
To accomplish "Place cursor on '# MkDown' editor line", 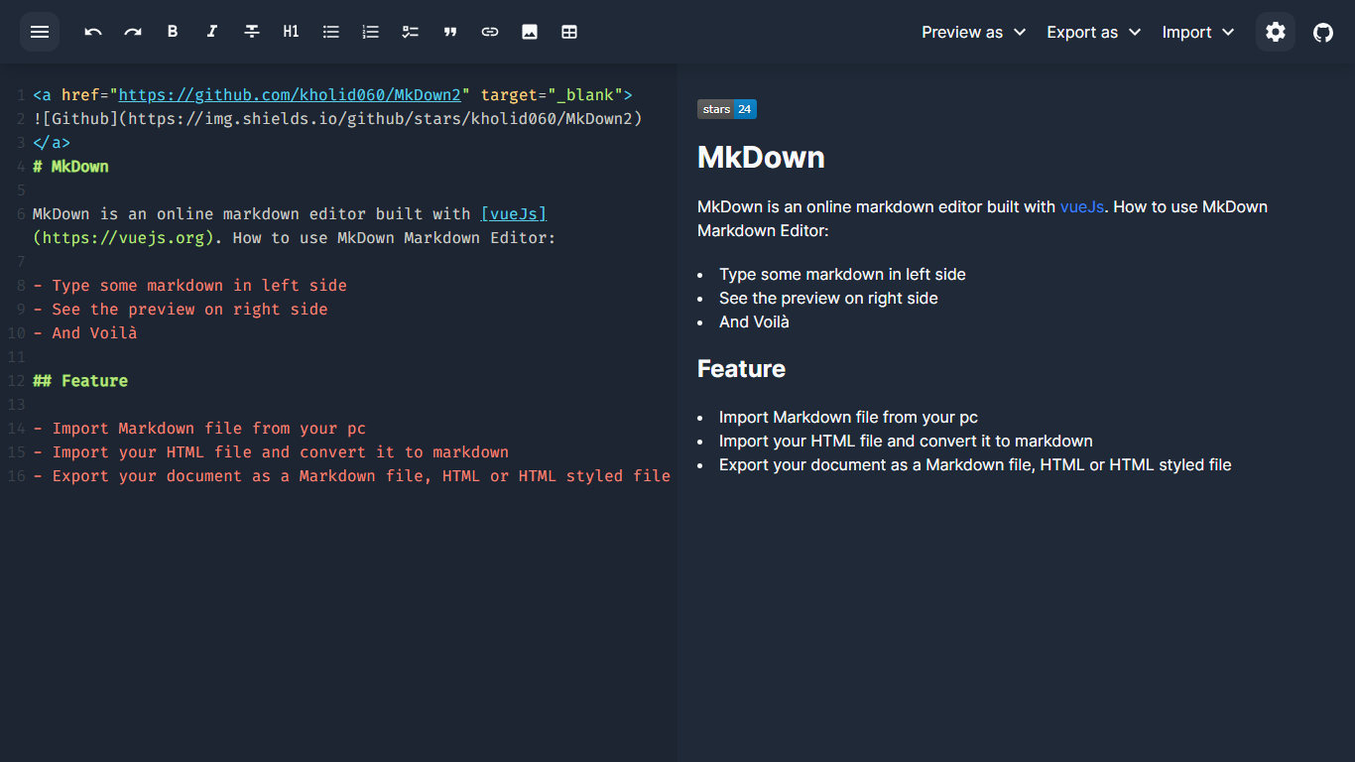I will tap(70, 167).
